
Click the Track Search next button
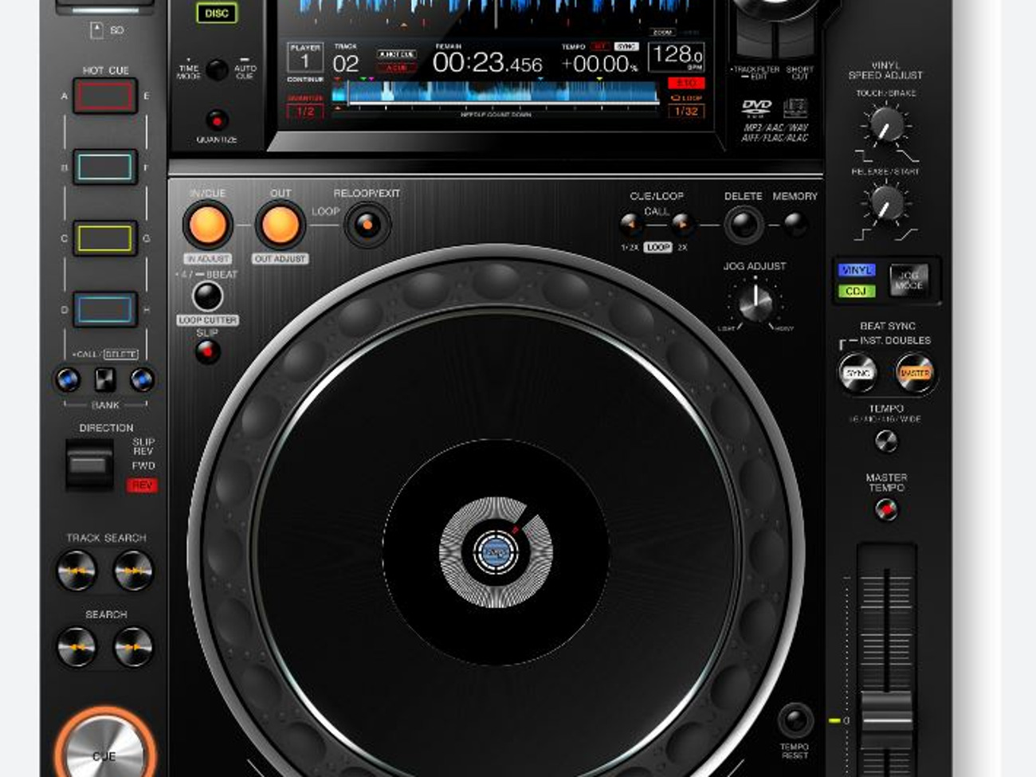[x=133, y=571]
